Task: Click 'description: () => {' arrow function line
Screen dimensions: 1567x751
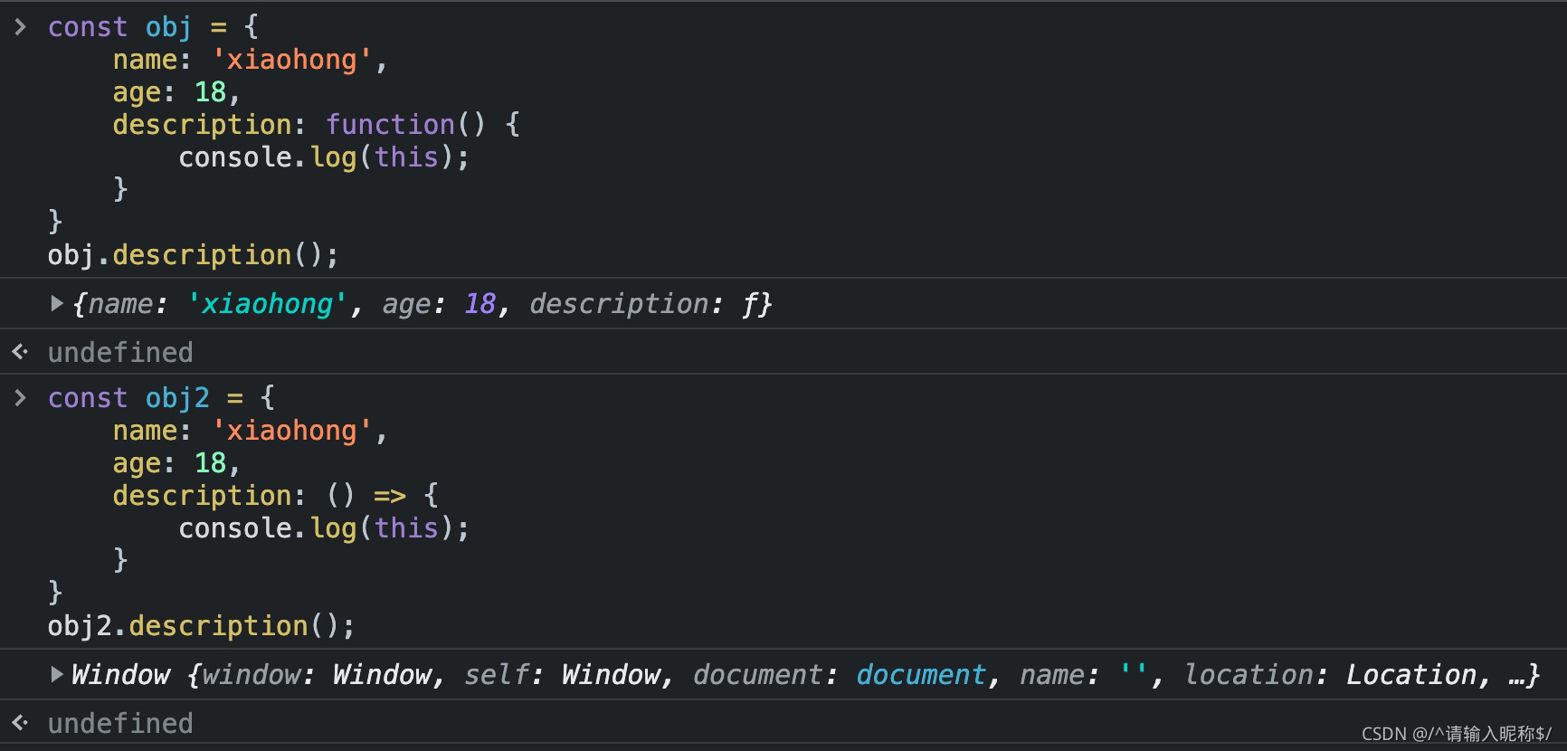Action: coord(276,496)
